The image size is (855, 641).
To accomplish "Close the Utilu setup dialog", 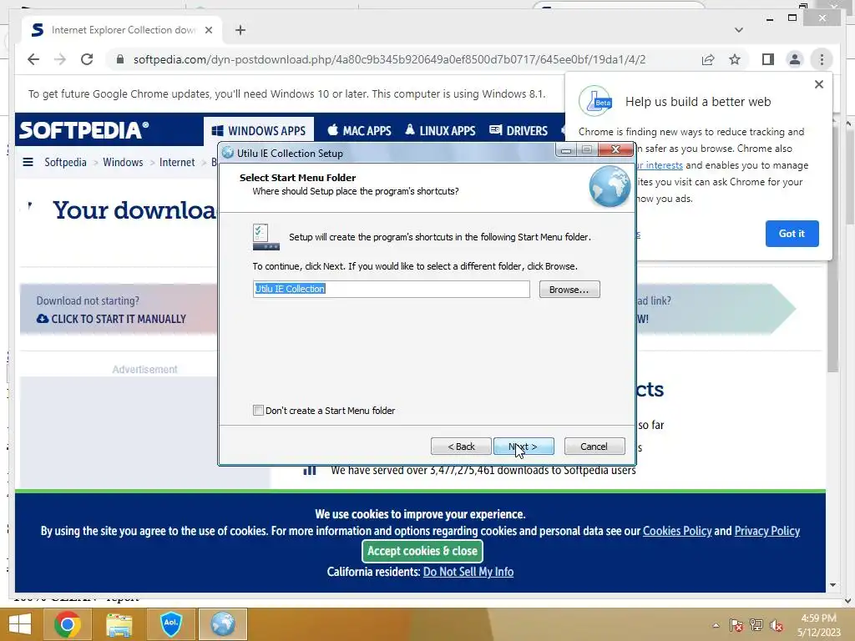I will (615, 149).
